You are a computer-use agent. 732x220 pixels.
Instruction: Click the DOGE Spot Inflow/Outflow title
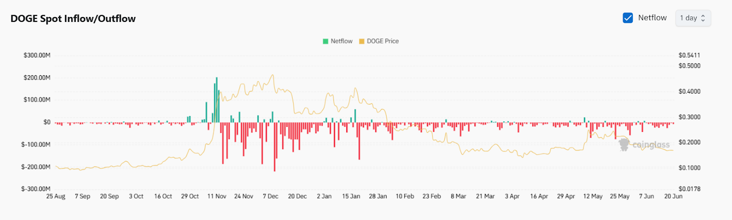73,19
